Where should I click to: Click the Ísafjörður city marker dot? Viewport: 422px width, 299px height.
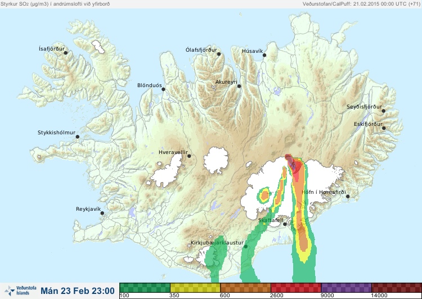pos(65,53)
